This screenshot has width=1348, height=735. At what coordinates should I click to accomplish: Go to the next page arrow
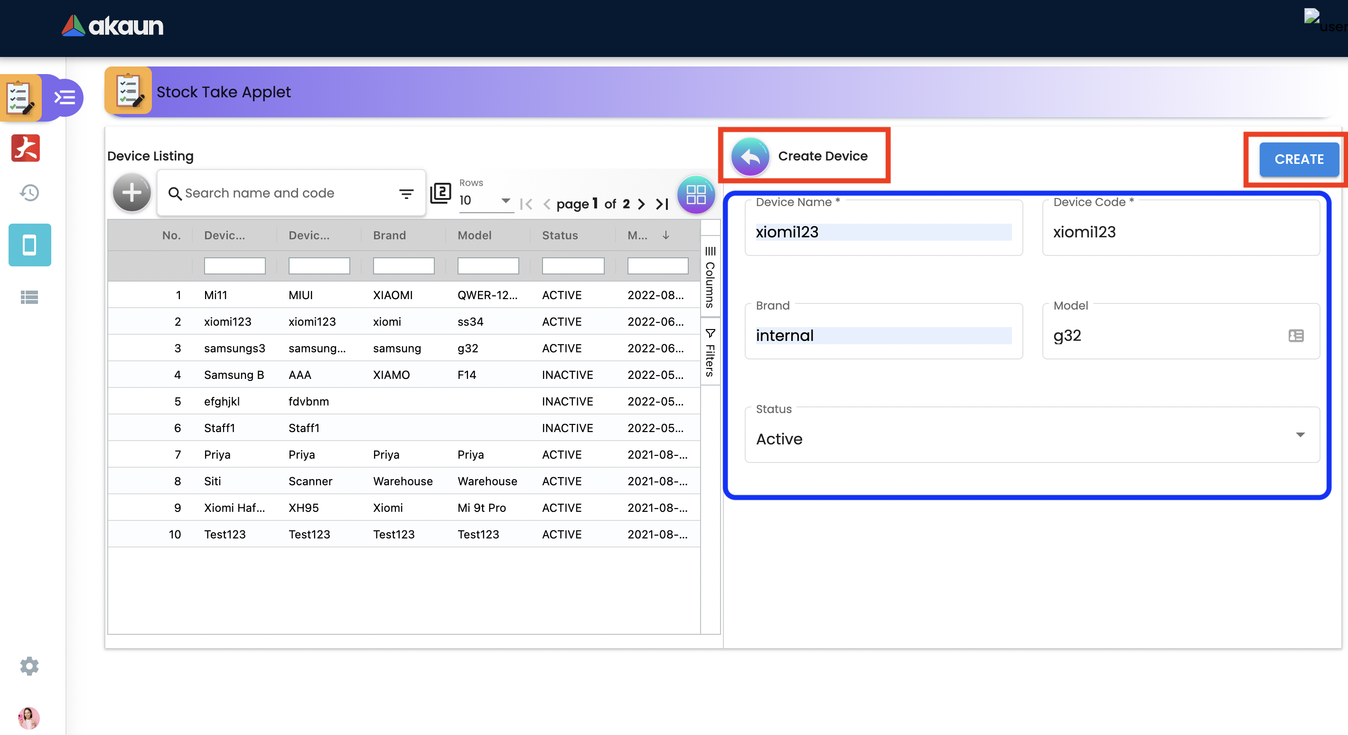642,204
